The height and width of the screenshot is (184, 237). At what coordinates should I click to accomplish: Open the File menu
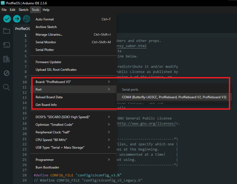[x=4, y=10]
